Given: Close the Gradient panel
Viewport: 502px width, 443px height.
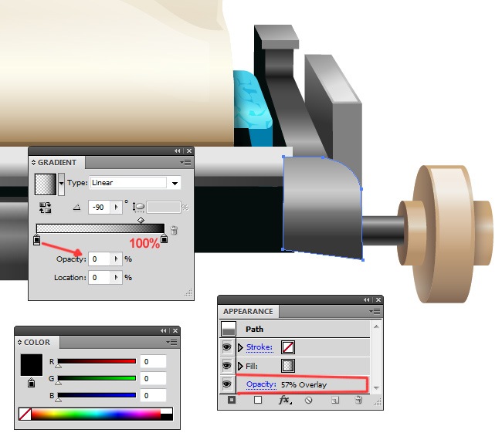Looking at the screenshot, I should (x=189, y=150).
